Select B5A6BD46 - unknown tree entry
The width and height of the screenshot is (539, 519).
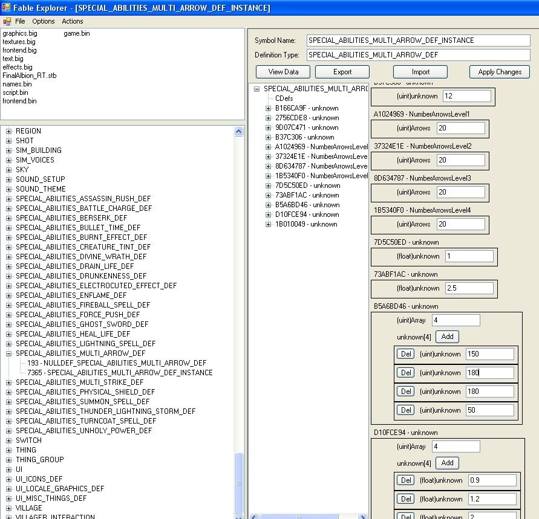click(307, 205)
